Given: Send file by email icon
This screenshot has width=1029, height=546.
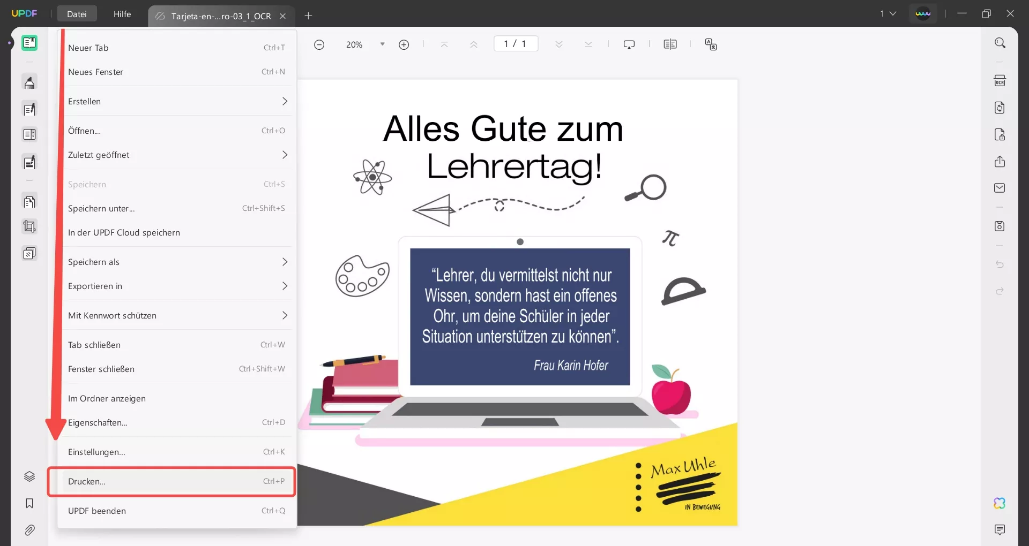Looking at the screenshot, I should coord(1000,188).
